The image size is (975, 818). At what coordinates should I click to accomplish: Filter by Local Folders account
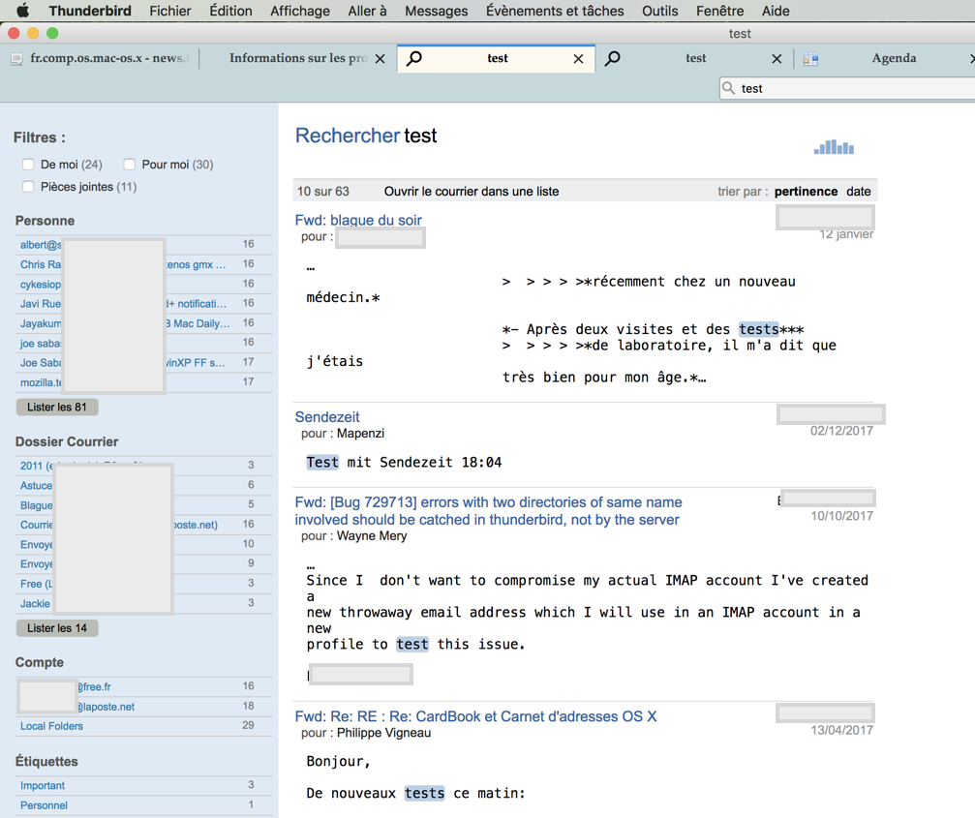pyautogui.click(x=51, y=726)
